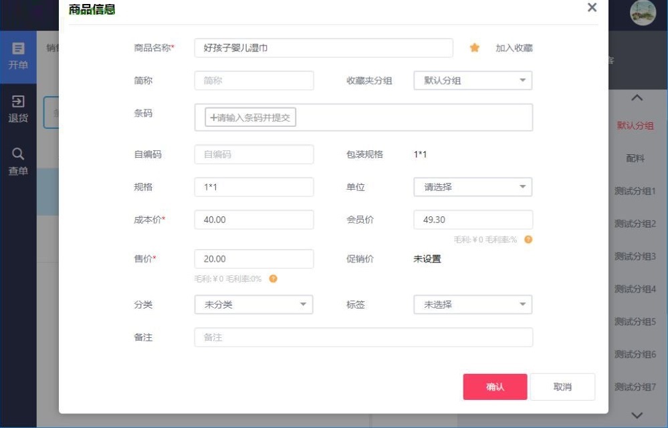The width and height of the screenshot is (668, 428).
Task: Click the help icon beside 会员价 margin text
Action: (x=528, y=239)
